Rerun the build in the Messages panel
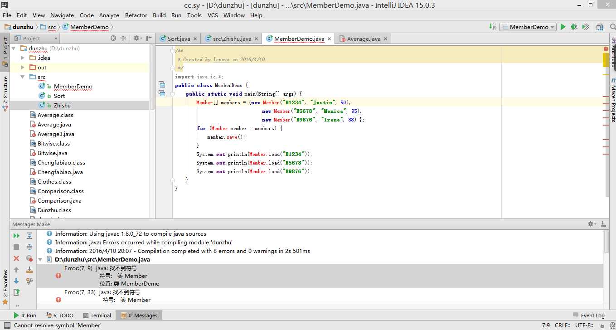Screen dimensions: 616x330 (16, 236)
